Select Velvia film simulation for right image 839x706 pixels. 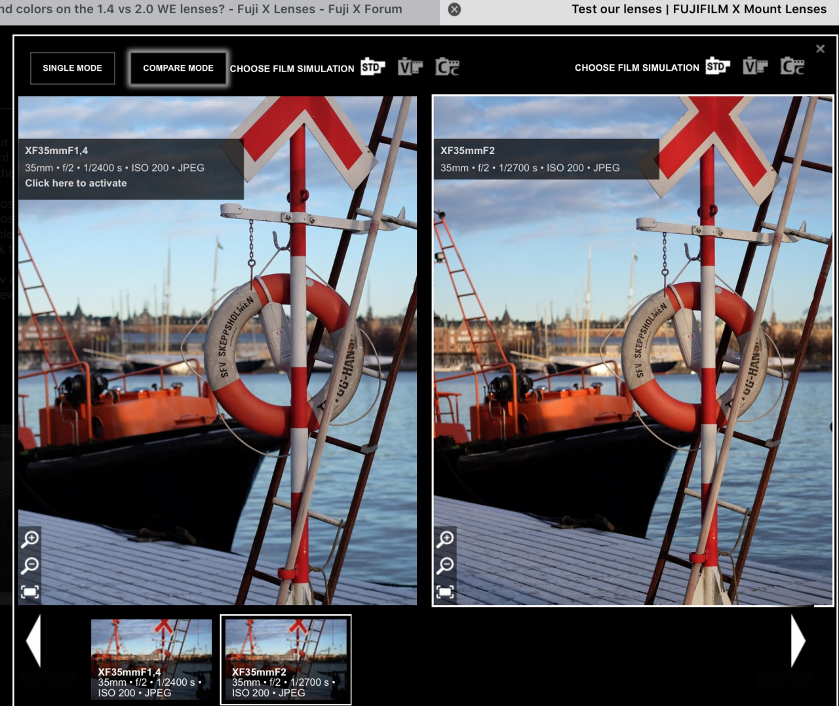[x=754, y=66]
